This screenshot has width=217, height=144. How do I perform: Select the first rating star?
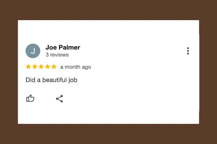click(28, 67)
